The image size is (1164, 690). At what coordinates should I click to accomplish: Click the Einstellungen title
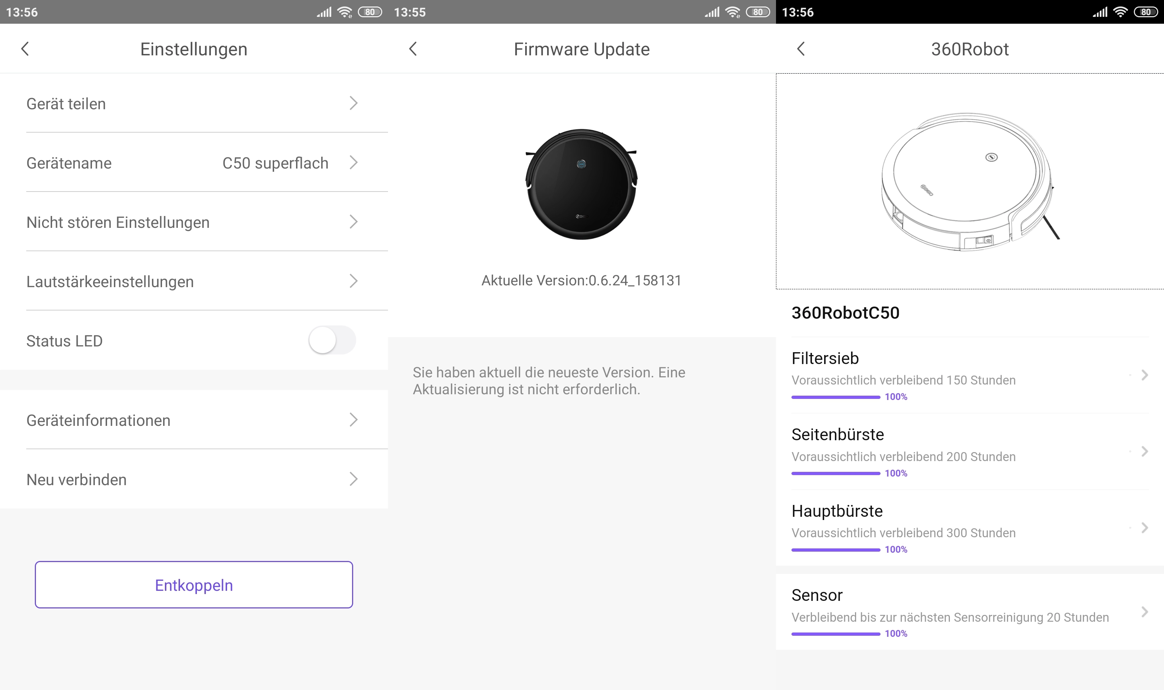click(194, 49)
